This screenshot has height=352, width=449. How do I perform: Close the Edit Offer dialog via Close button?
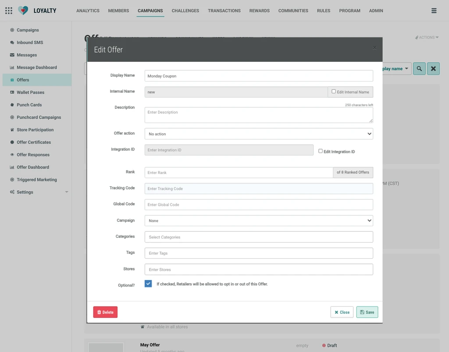(x=342, y=312)
